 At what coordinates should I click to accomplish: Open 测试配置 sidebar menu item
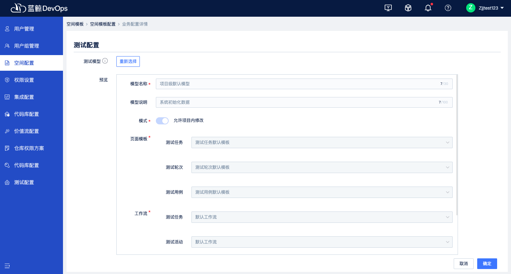(31, 182)
